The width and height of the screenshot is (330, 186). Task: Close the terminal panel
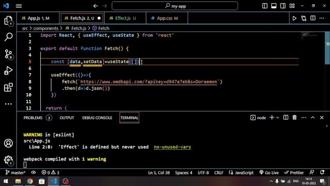322,117
